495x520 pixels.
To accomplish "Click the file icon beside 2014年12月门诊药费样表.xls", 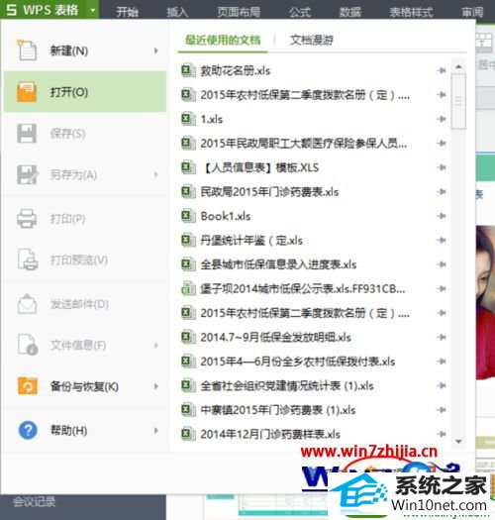I will [188, 434].
